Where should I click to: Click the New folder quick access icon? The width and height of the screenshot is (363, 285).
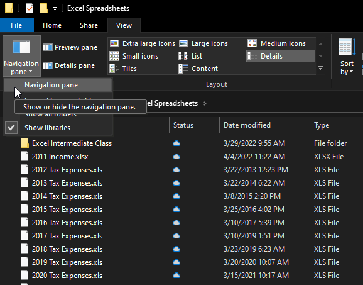coord(43,8)
